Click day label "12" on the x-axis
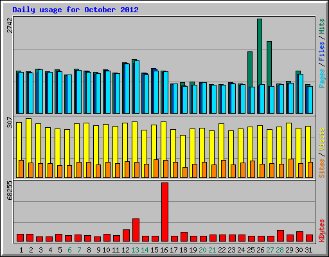This screenshot has height=257, width=329. point(125,250)
